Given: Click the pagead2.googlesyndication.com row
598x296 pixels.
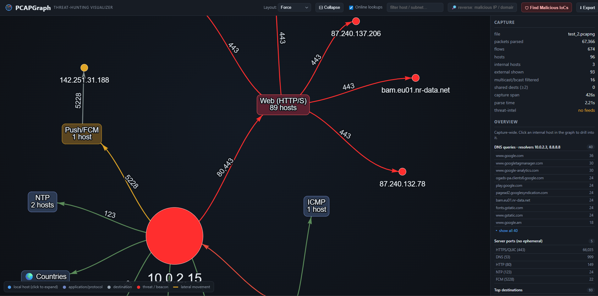Looking at the screenshot, I should (545, 193).
